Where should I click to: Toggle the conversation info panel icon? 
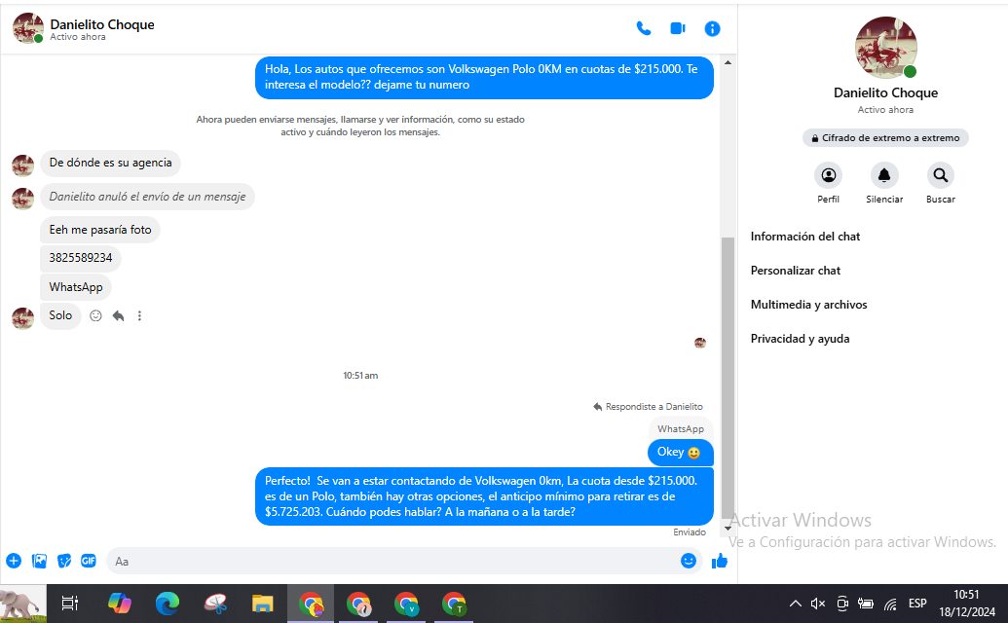712,28
